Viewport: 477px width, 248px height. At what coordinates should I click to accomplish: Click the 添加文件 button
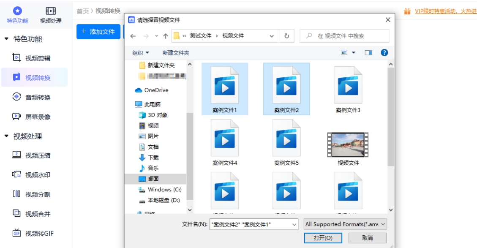pos(98,32)
